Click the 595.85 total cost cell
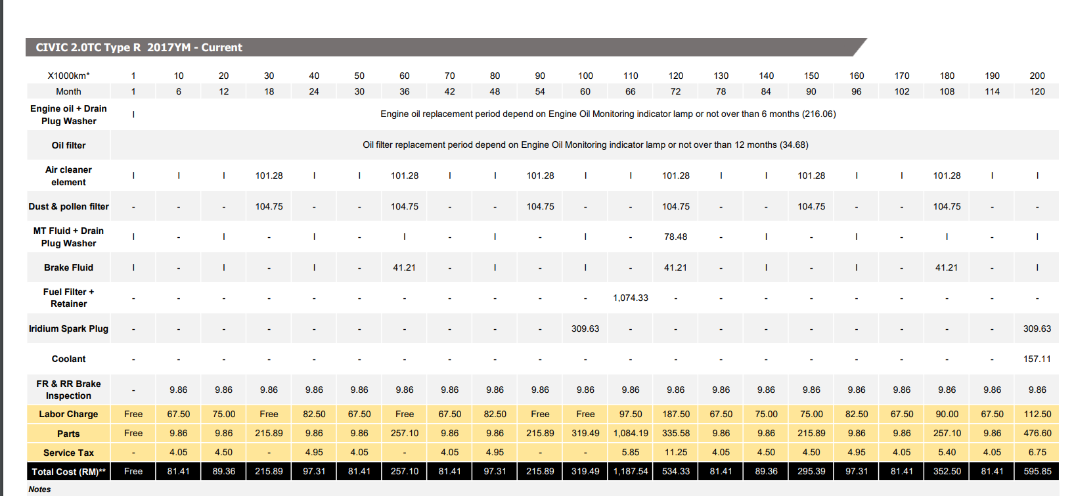 click(x=1037, y=471)
